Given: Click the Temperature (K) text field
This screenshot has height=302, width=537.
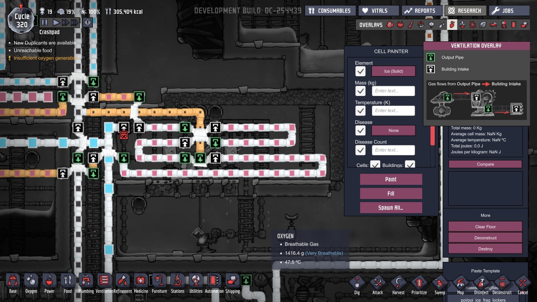Looking at the screenshot, I should click(x=394, y=110).
